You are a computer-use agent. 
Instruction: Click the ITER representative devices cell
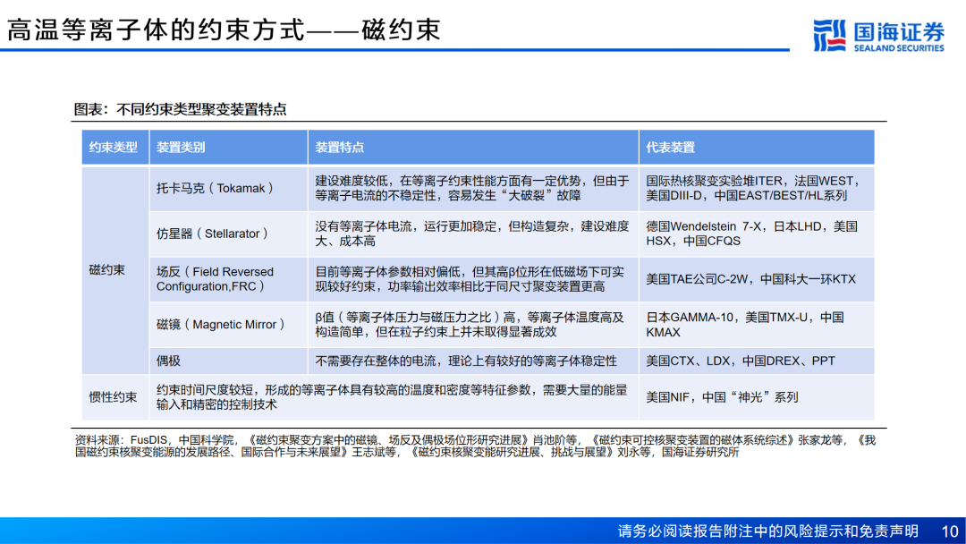pyautogui.click(x=757, y=189)
